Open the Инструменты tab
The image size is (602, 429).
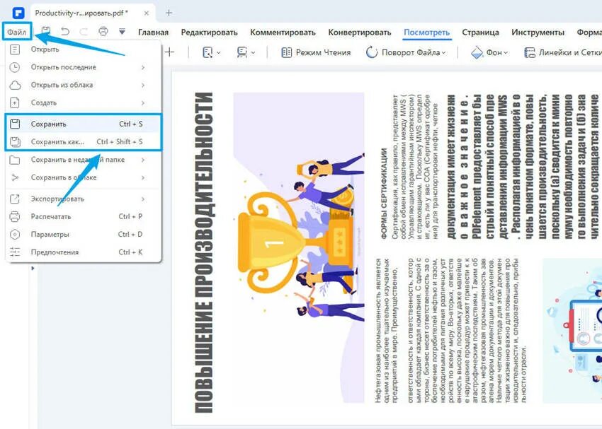(538, 33)
